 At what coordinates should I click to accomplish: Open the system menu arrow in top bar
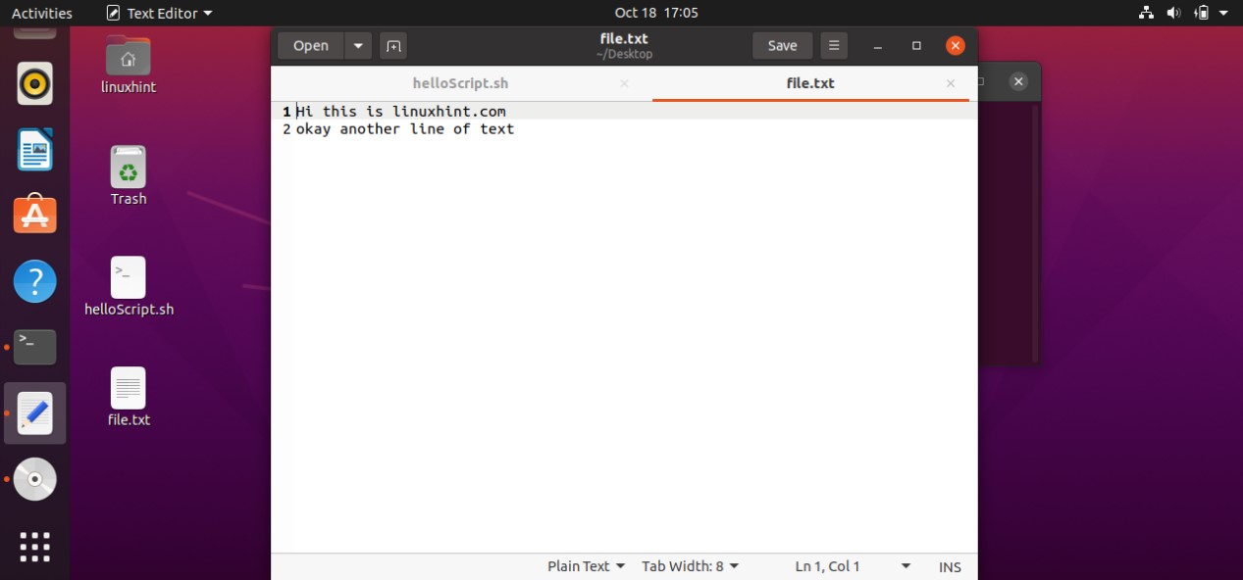1225,13
